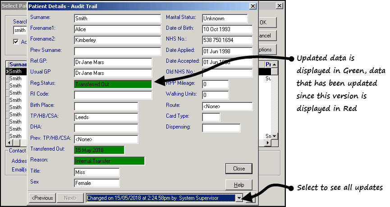Select the green Reg.Status field
Screen dimensions: 390x207
tap(113, 84)
